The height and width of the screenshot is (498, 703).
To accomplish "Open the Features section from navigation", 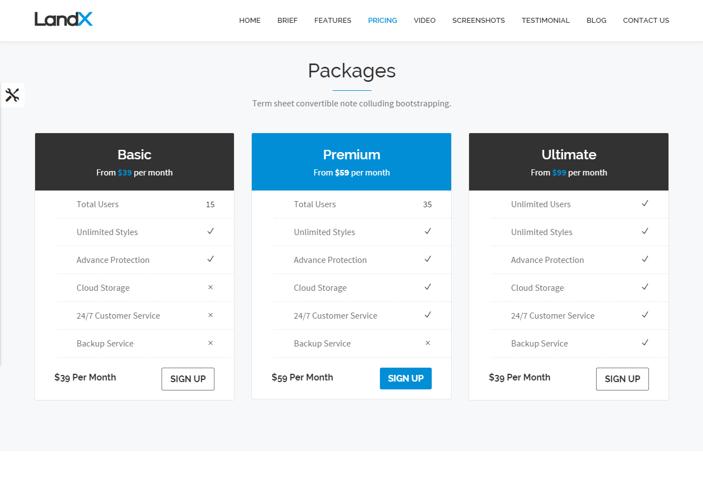I will tap(333, 21).
